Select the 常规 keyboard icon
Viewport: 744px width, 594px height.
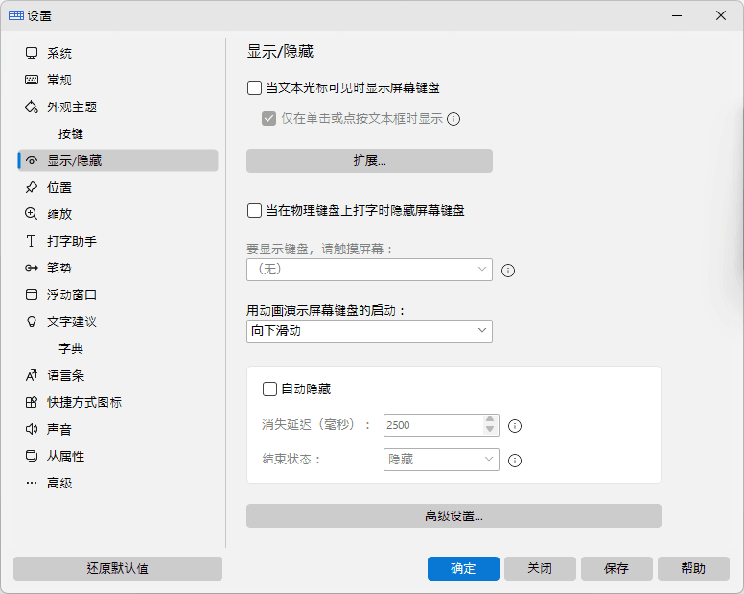[32, 80]
